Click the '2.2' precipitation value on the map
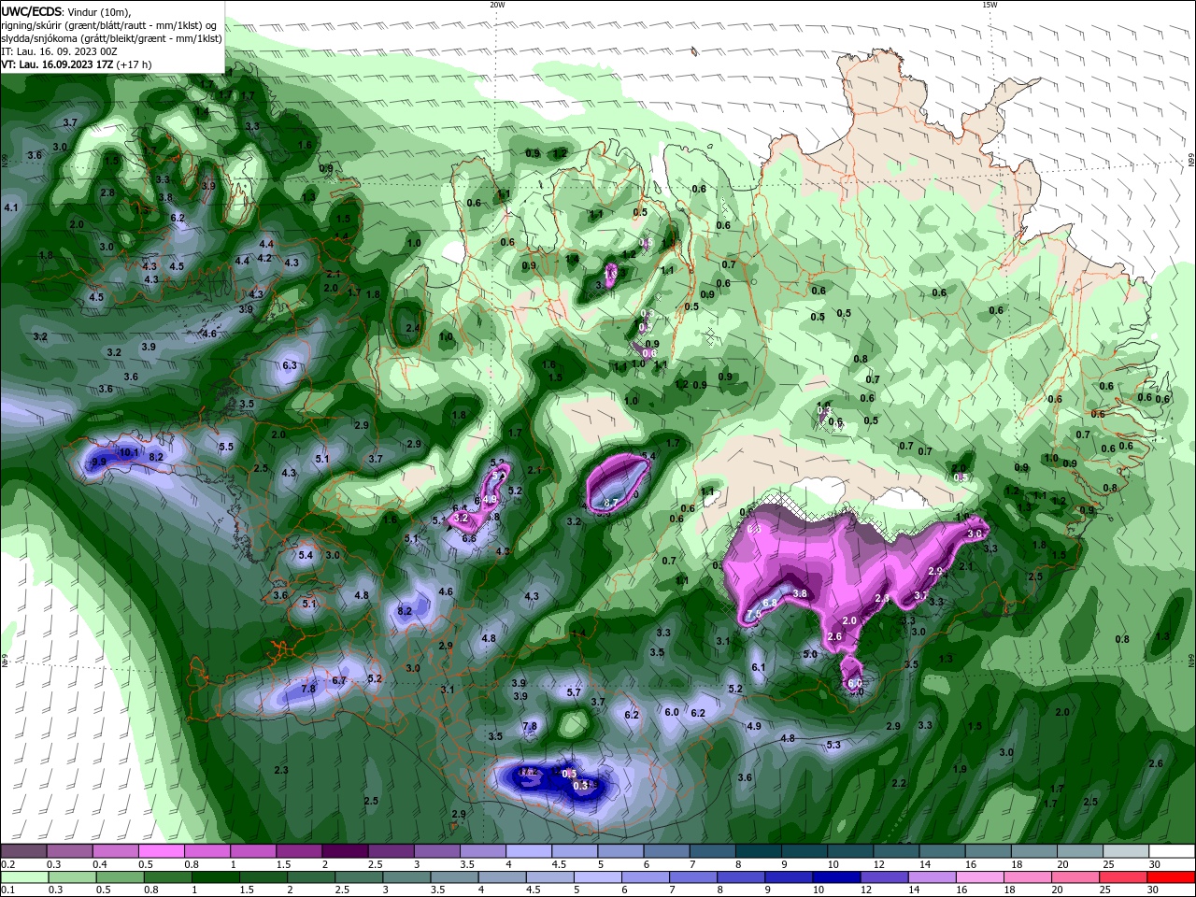 [x=899, y=783]
